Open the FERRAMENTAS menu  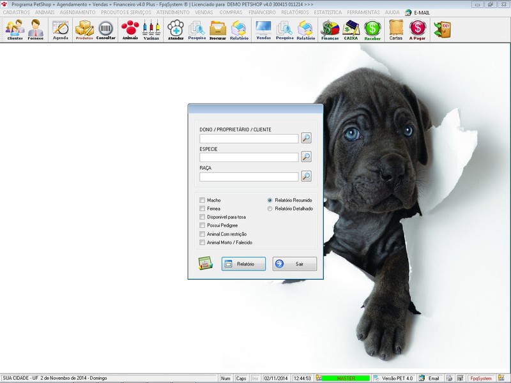pos(363,12)
